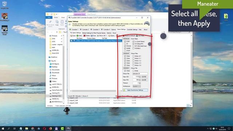Open Default Settings for Most Popular Games tab
Image resolution: width=233 pixels, height=131 pixels.
94,33
